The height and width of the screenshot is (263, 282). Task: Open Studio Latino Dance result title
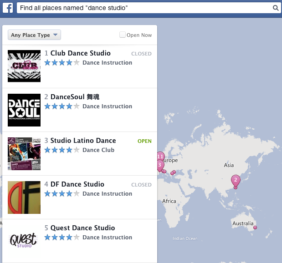tap(83, 141)
